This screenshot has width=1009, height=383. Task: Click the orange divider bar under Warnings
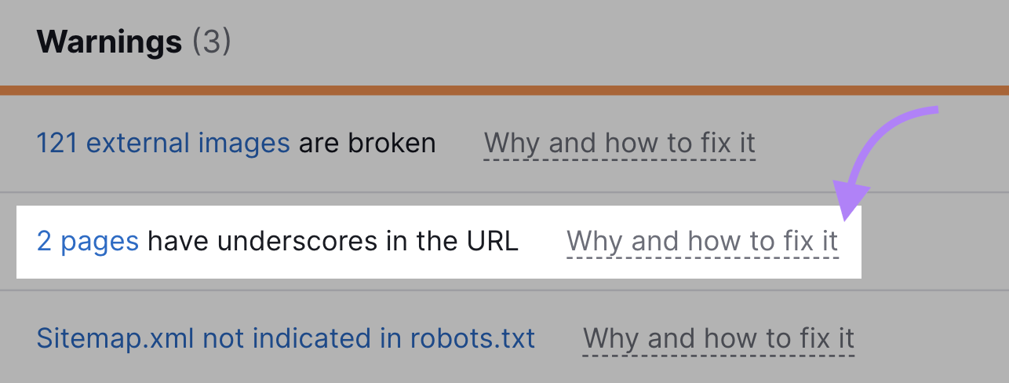[504, 90]
